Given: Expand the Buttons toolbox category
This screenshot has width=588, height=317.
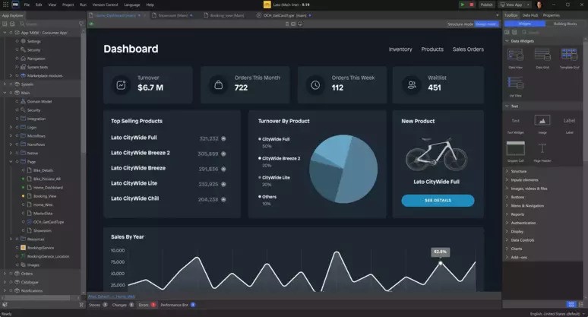Looking at the screenshot, I should click(x=518, y=197).
